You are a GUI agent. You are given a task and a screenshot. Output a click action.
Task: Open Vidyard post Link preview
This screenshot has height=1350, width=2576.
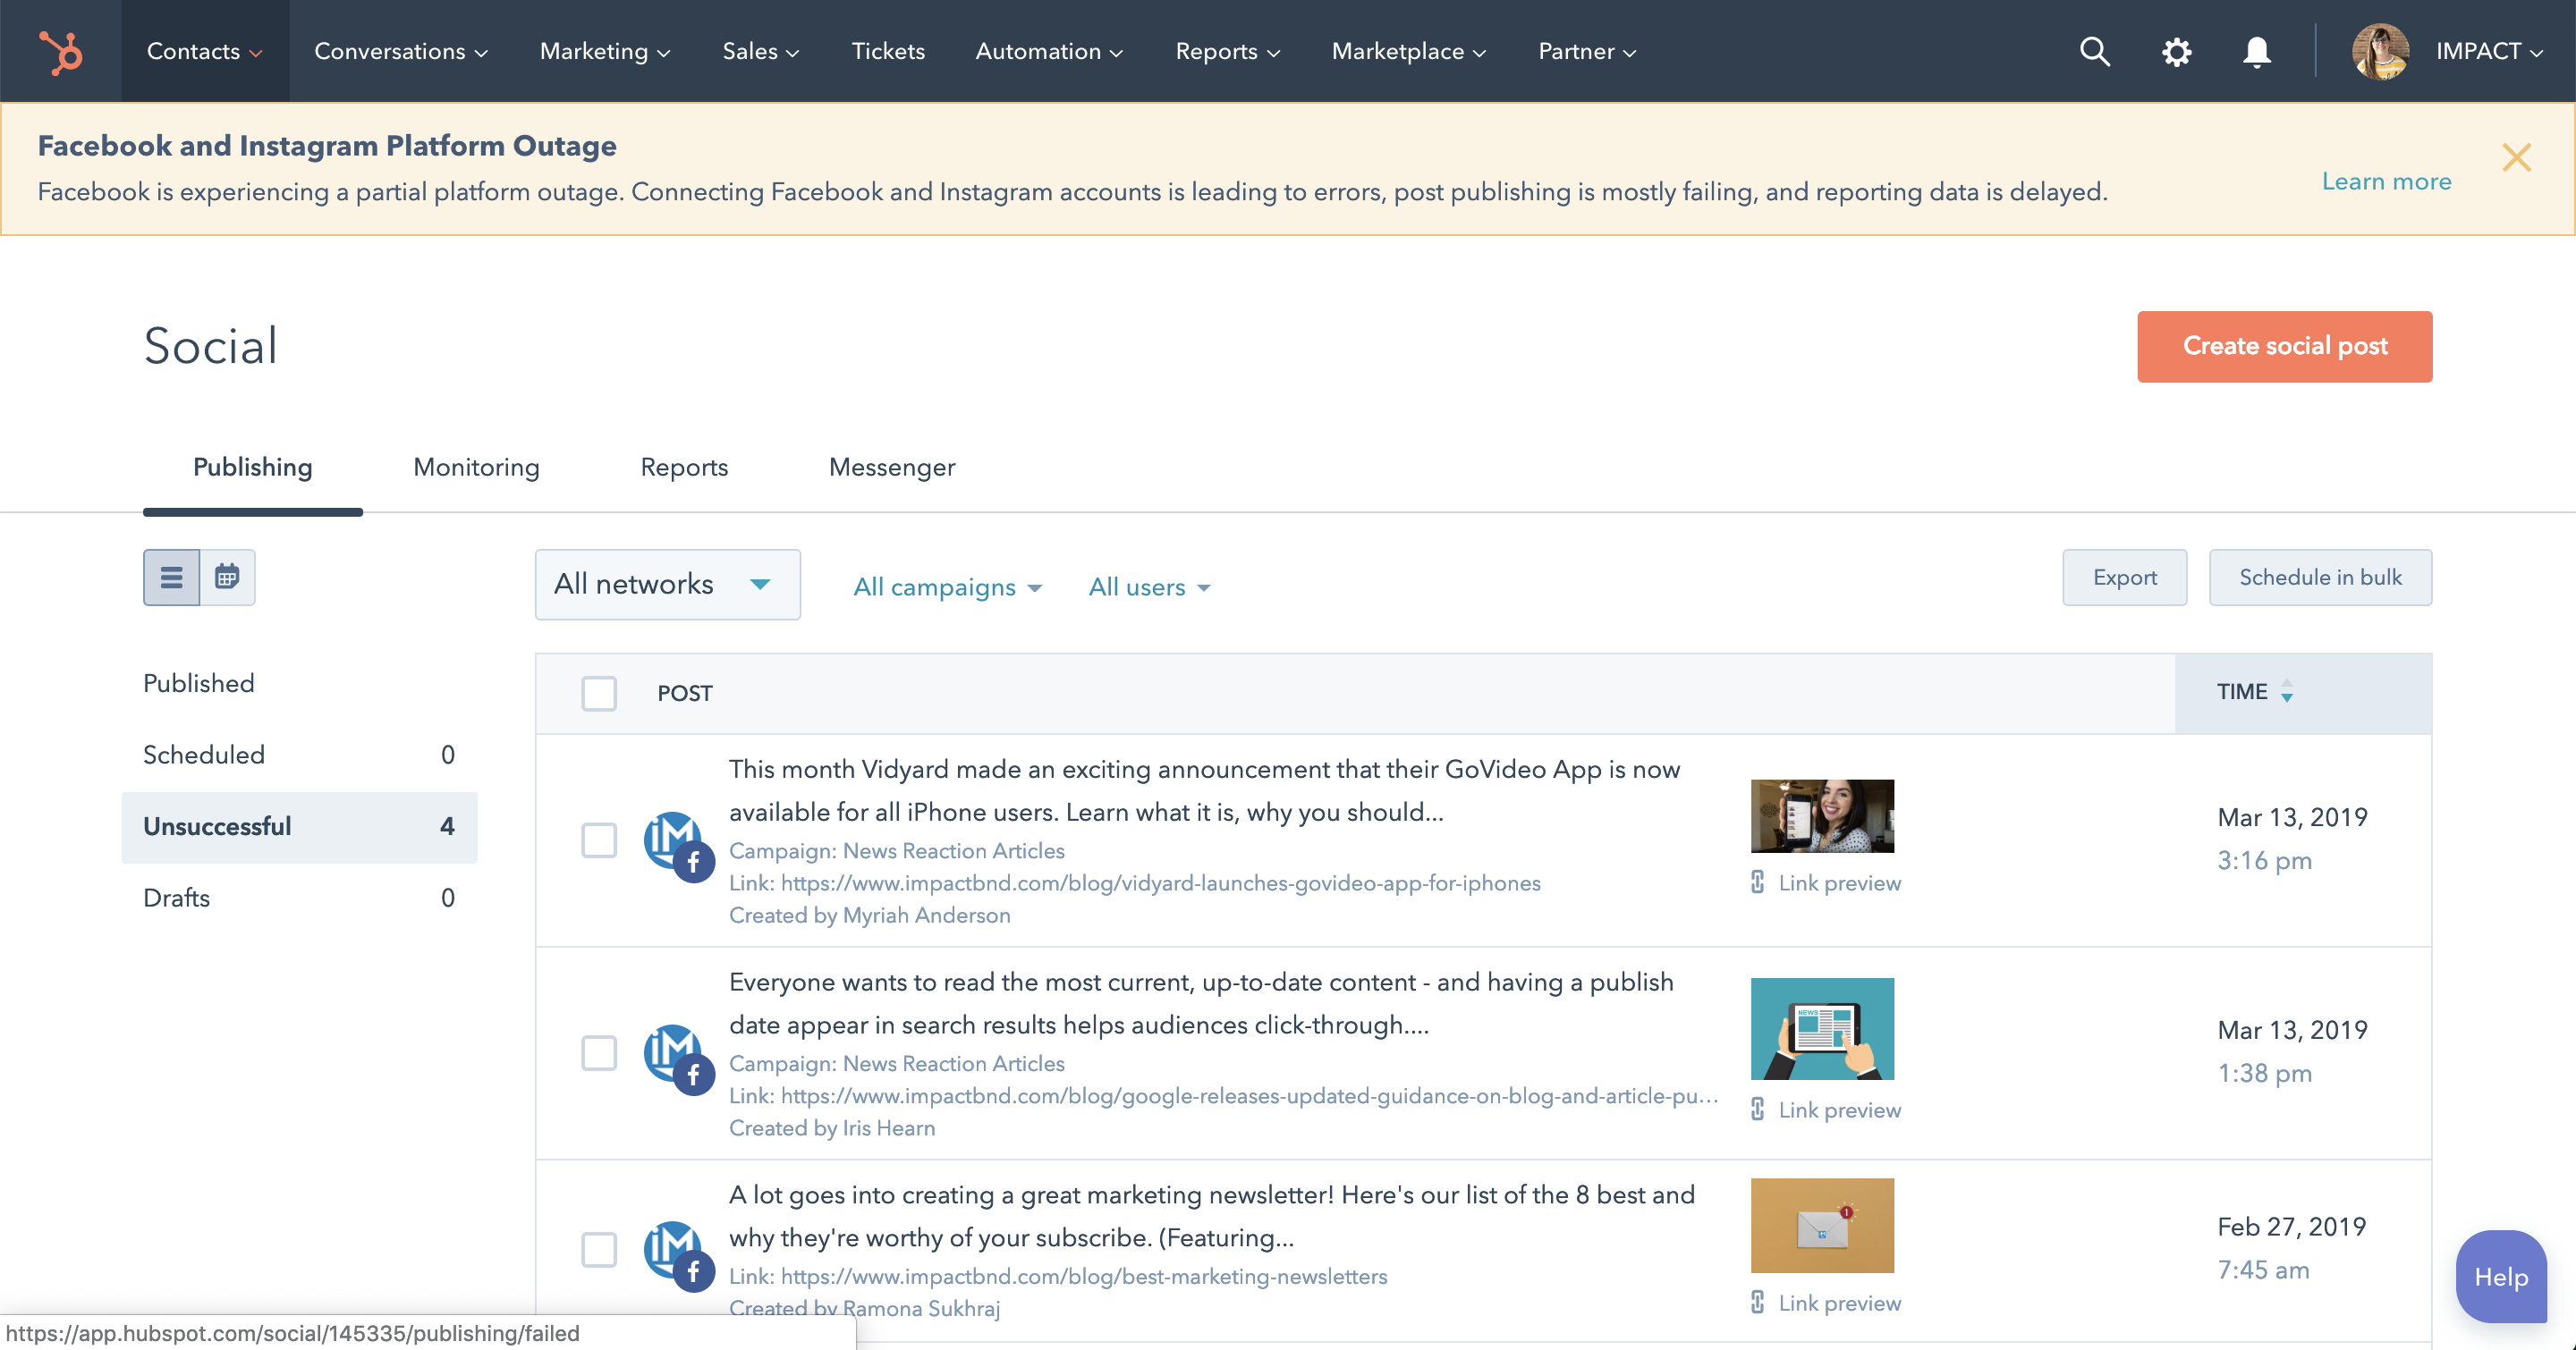coord(1839,883)
